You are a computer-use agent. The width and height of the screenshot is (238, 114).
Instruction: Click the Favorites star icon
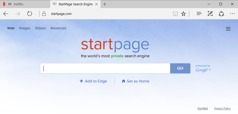183,14
